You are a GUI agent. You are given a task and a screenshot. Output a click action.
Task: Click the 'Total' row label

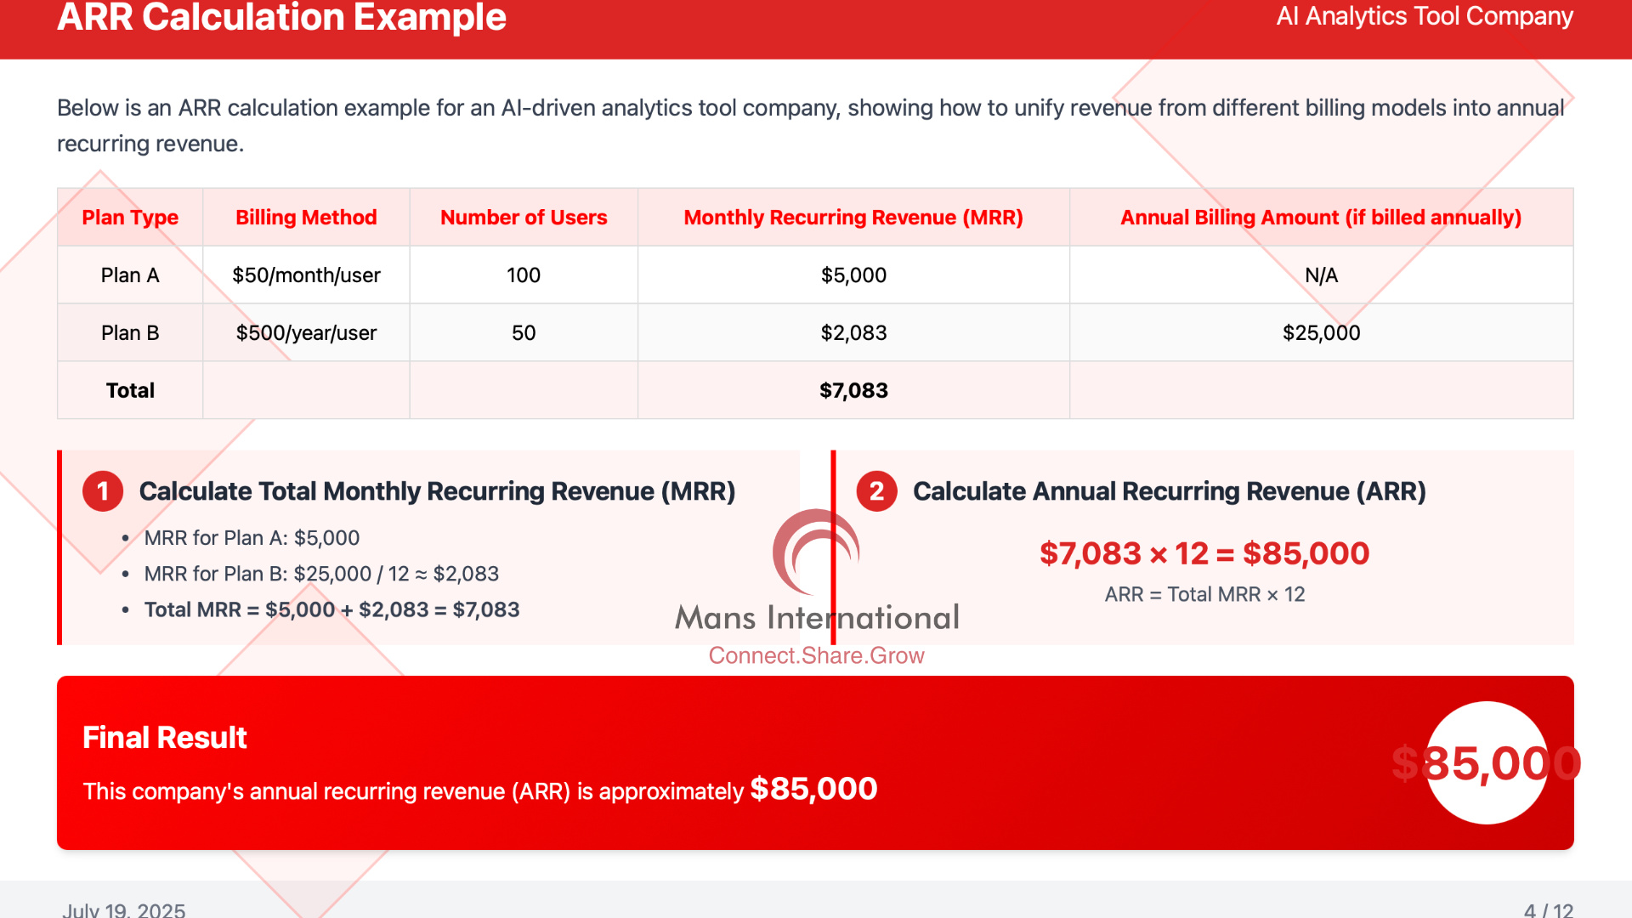[x=130, y=391]
